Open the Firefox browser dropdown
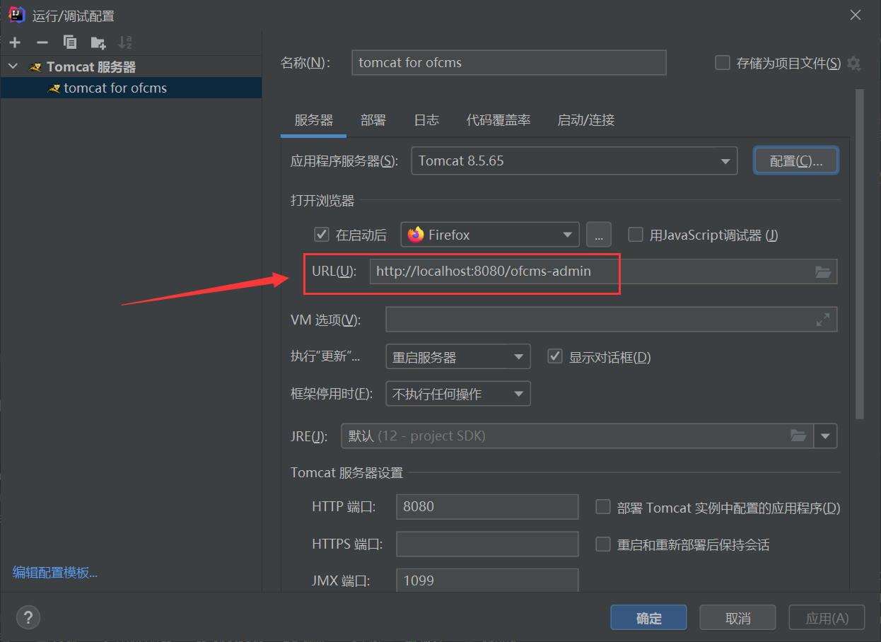Image resolution: width=881 pixels, height=642 pixels. click(566, 235)
